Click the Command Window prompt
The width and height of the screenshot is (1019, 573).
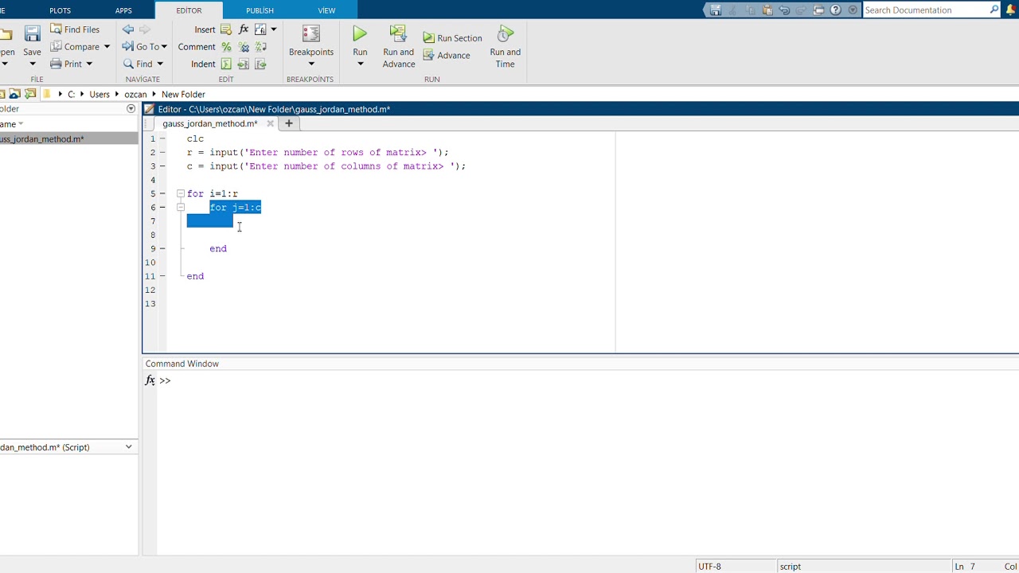coord(165,381)
